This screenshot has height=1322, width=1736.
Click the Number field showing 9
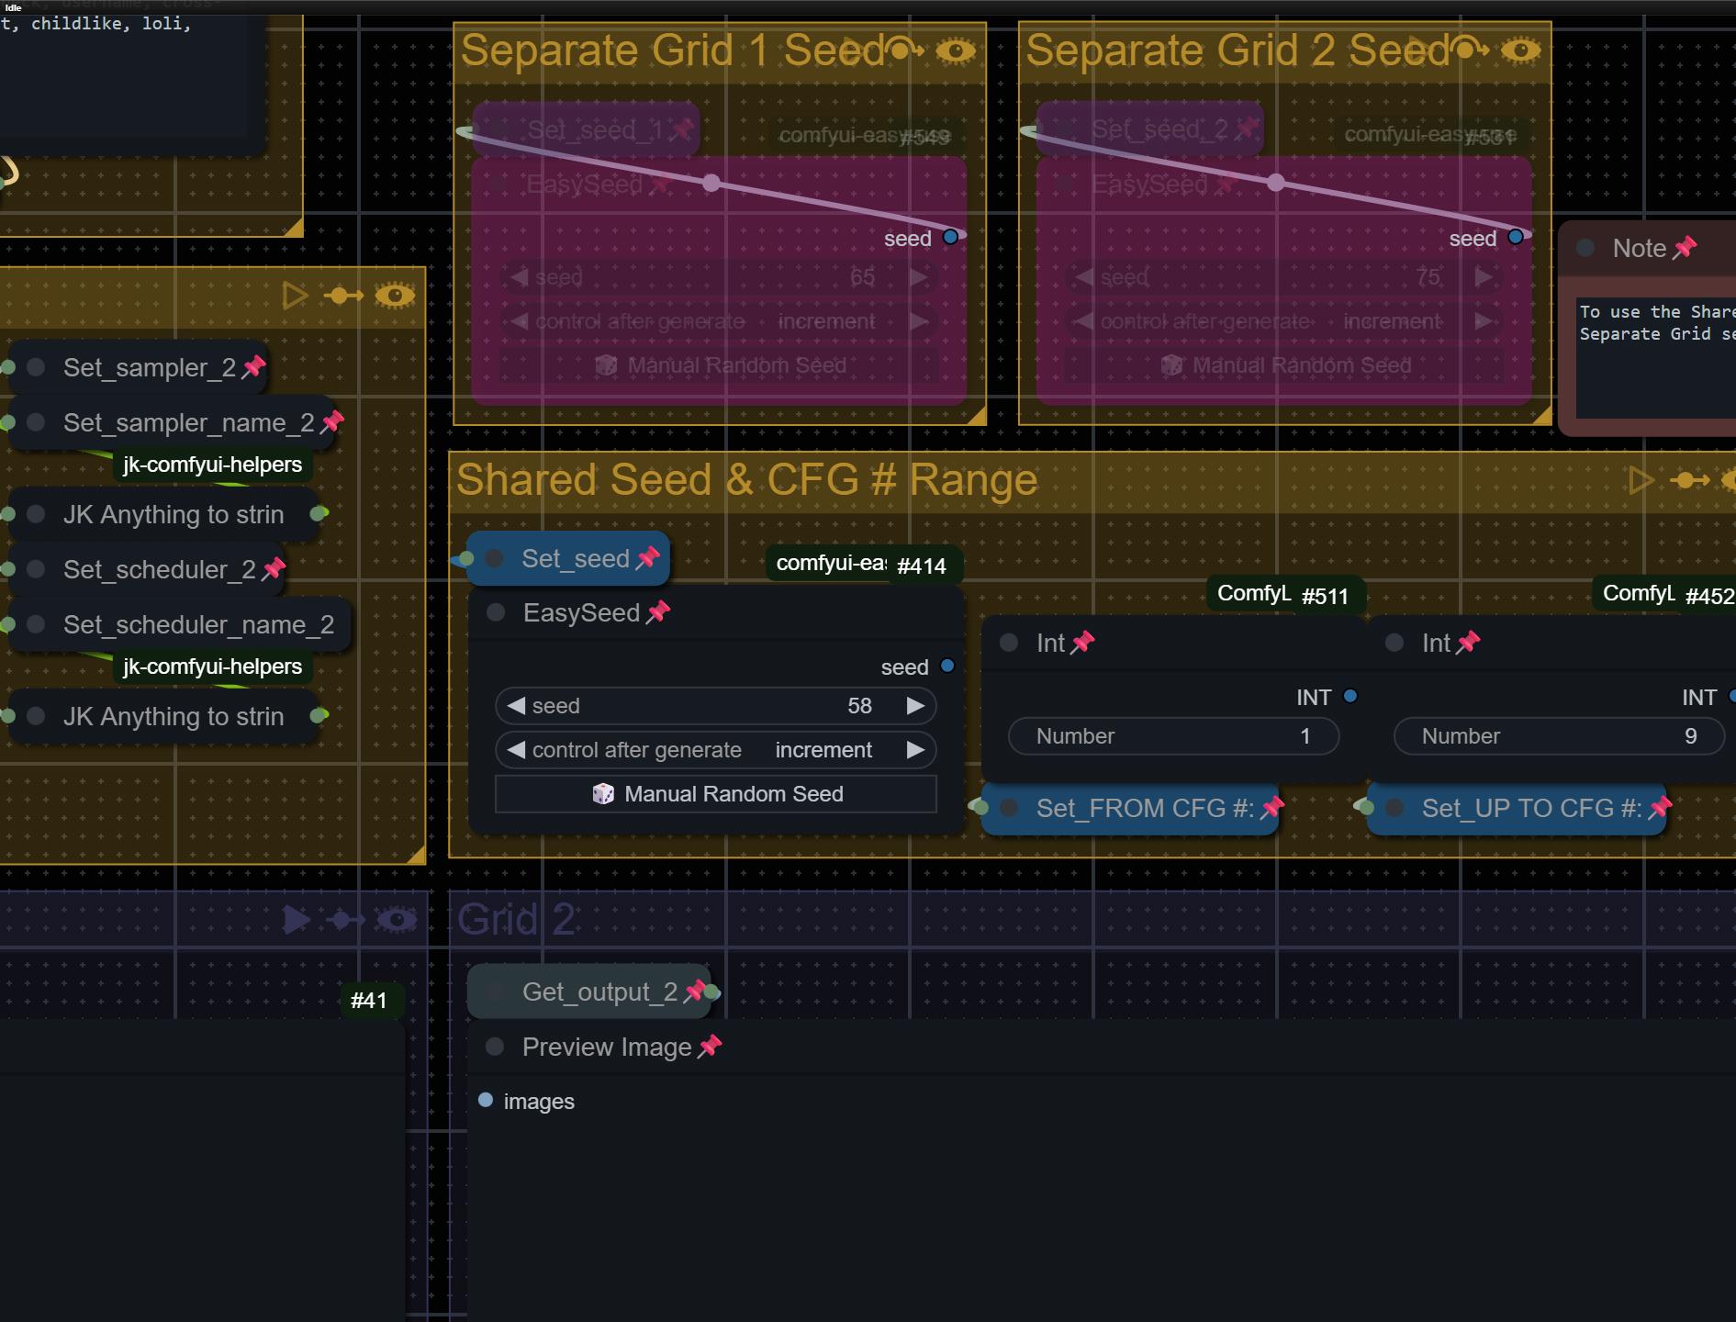click(x=1558, y=736)
